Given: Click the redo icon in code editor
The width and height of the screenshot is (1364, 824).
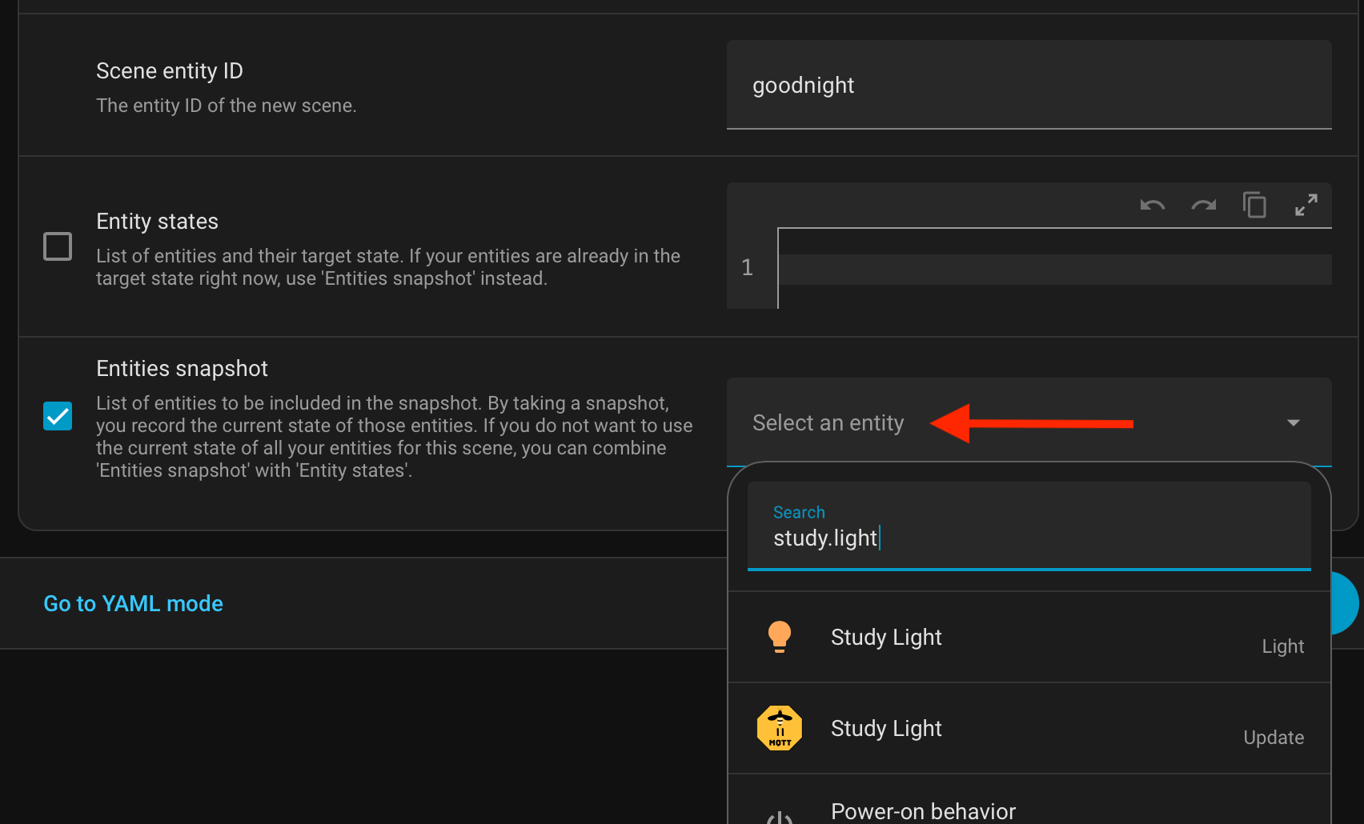Looking at the screenshot, I should [x=1203, y=206].
